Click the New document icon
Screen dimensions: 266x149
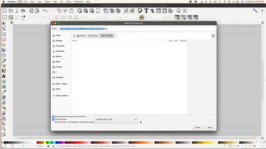5,11
